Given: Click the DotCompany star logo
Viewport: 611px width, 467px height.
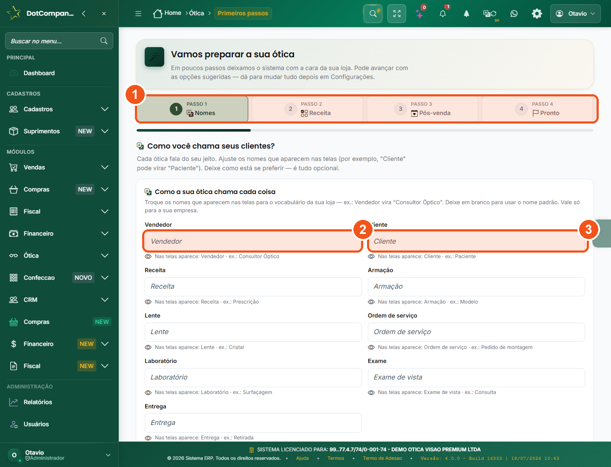Looking at the screenshot, I should coord(14,13).
